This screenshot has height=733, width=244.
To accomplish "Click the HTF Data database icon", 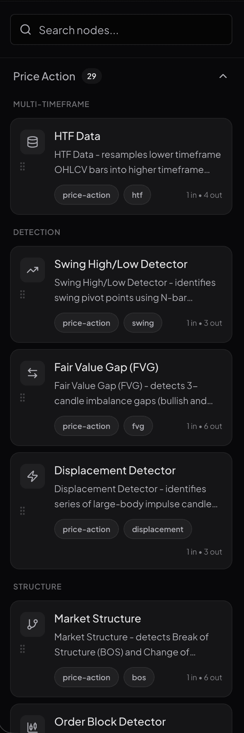I will click(x=33, y=142).
